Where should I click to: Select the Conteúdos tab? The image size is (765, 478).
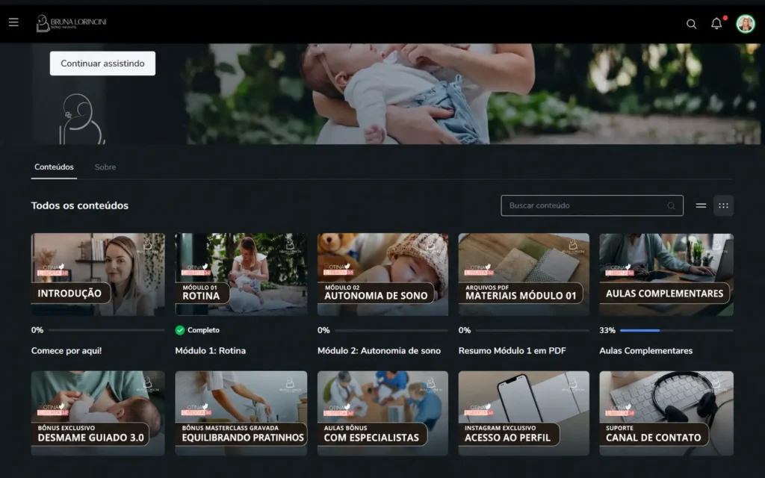[x=54, y=167]
